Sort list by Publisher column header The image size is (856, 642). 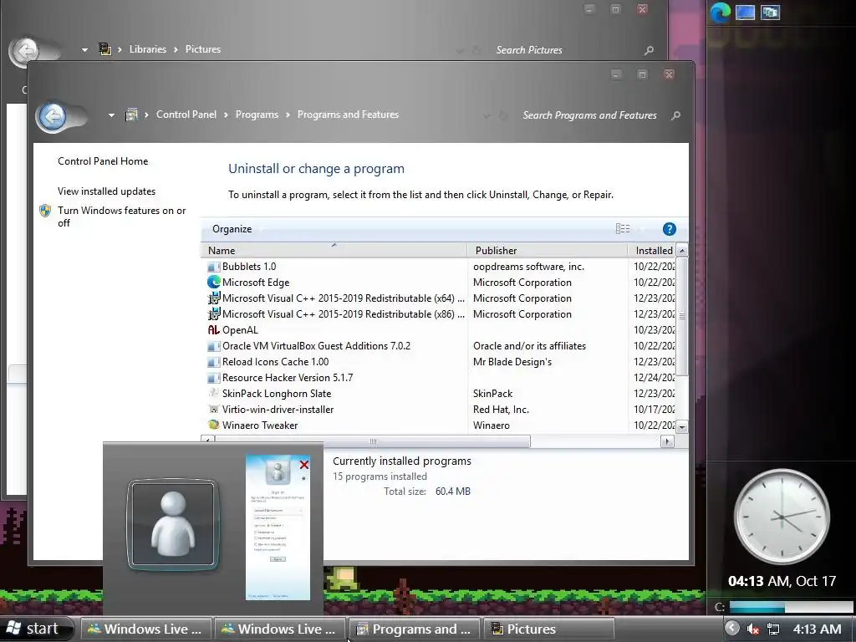(548, 250)
